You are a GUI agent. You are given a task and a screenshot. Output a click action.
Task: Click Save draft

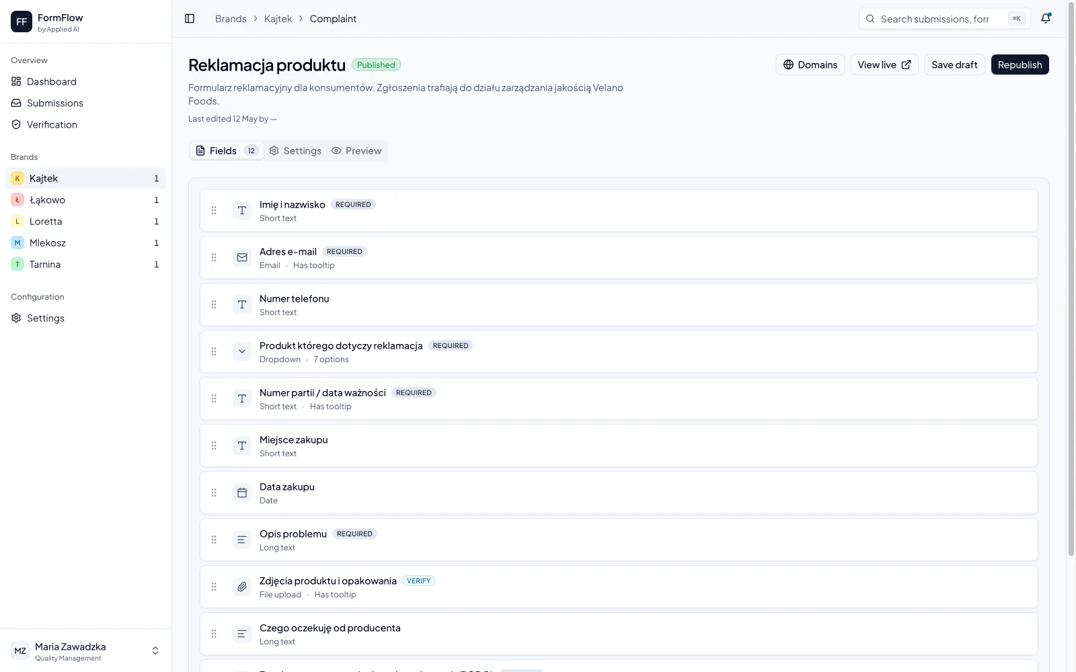pyautogui.click(x=954, y=65)
